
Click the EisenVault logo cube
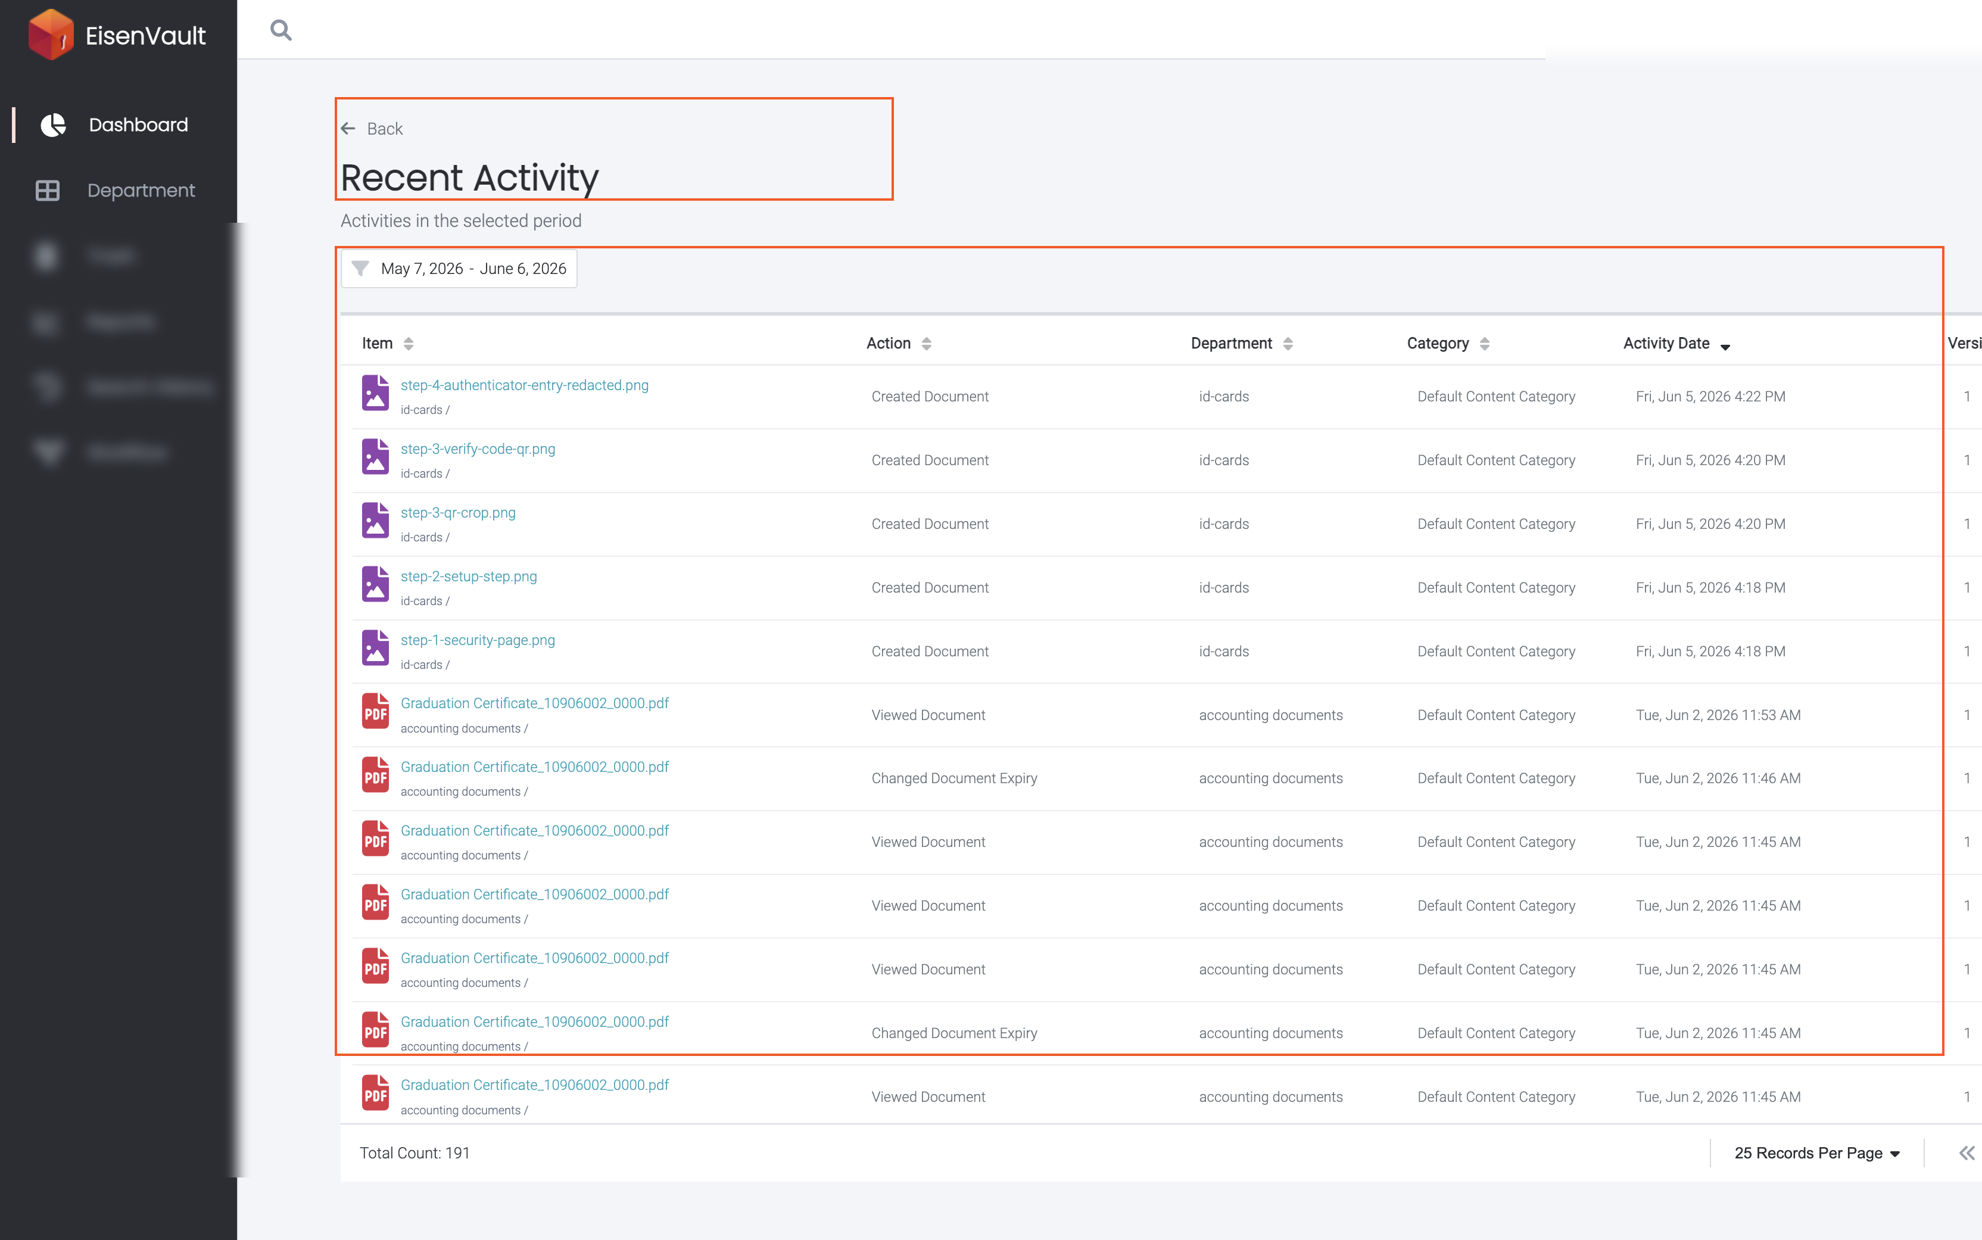51,35
